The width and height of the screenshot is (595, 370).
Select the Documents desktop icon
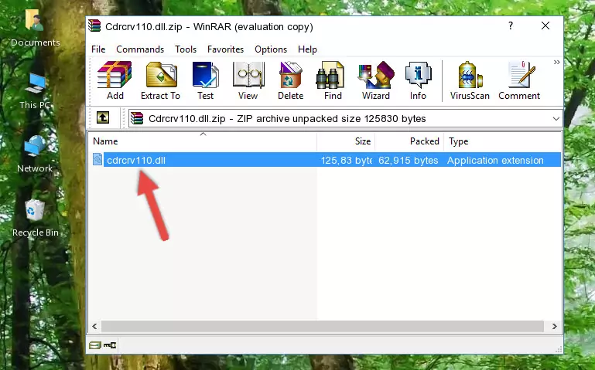36,29
